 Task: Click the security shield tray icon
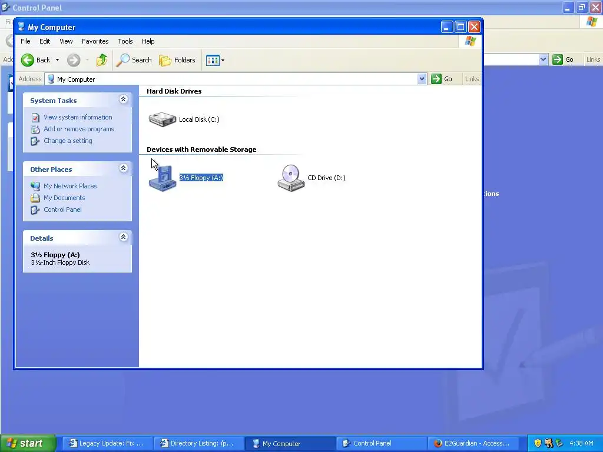pos(538,444)
